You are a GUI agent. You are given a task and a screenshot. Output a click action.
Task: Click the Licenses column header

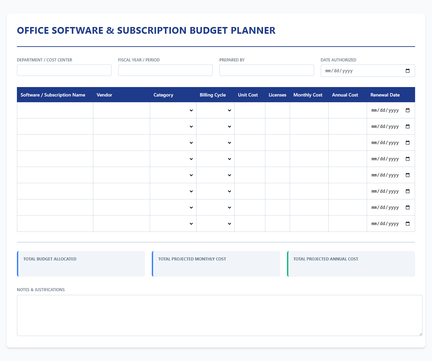[x=278, y=95]
